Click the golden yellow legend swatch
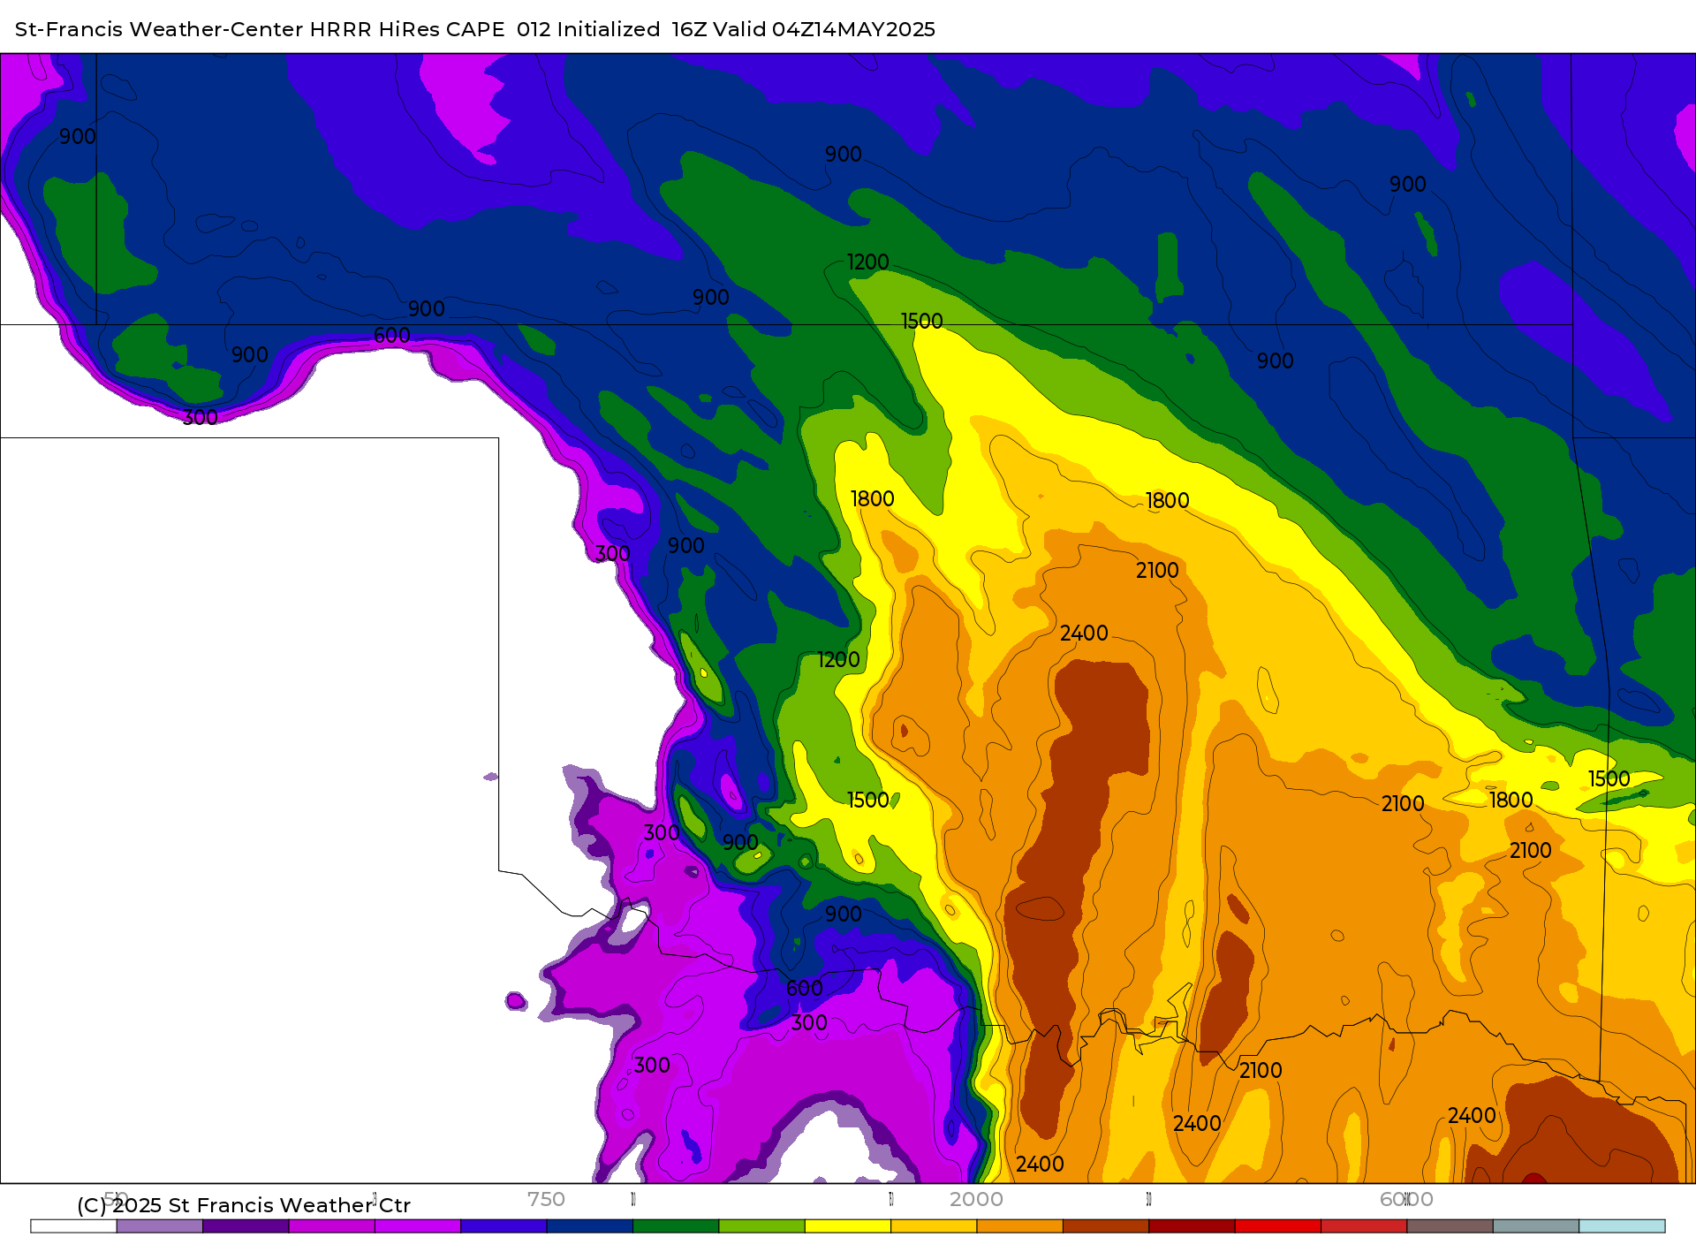1696x1237 pixels. tap(934, 1226)
